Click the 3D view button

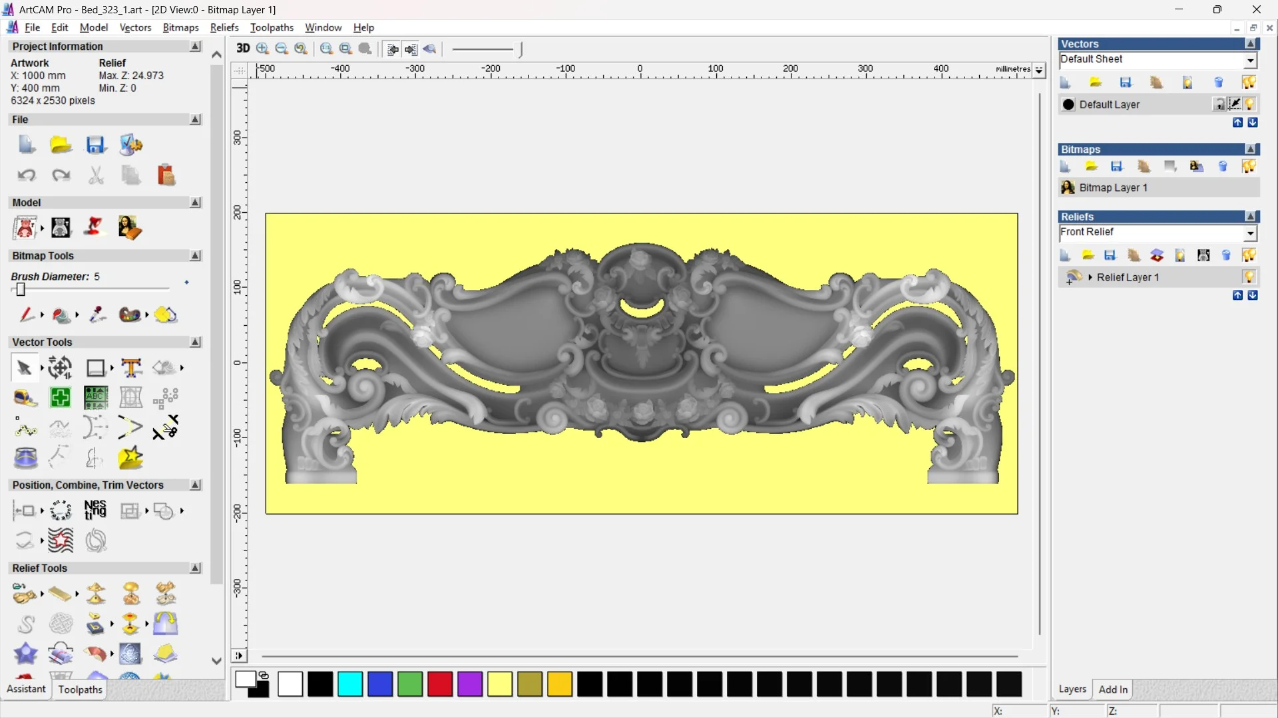[243, 49]
